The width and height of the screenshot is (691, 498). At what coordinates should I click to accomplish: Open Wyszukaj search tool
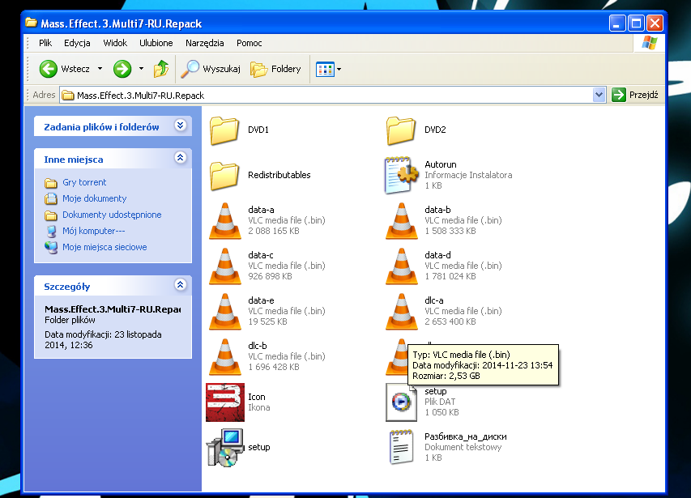pyautogui.click(x=211, y=69)
